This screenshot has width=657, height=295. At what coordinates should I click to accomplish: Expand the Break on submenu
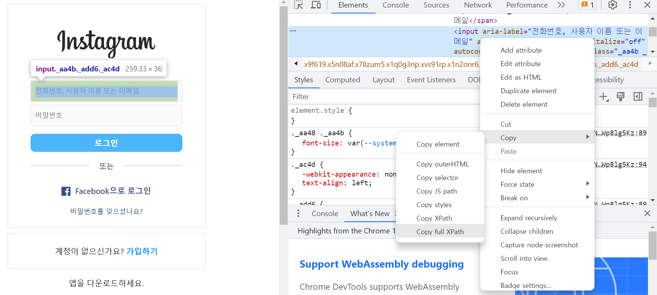(538, 198)
